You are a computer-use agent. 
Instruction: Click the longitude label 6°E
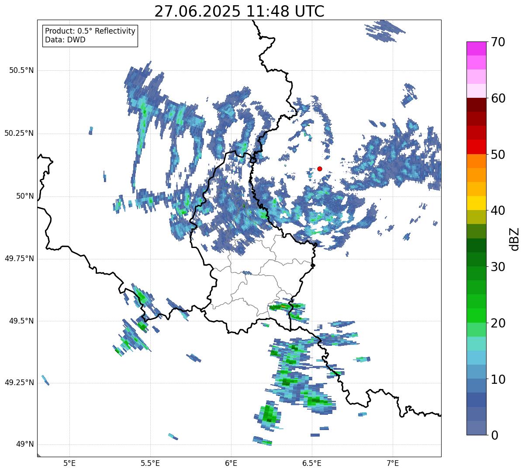pos(231,463)
